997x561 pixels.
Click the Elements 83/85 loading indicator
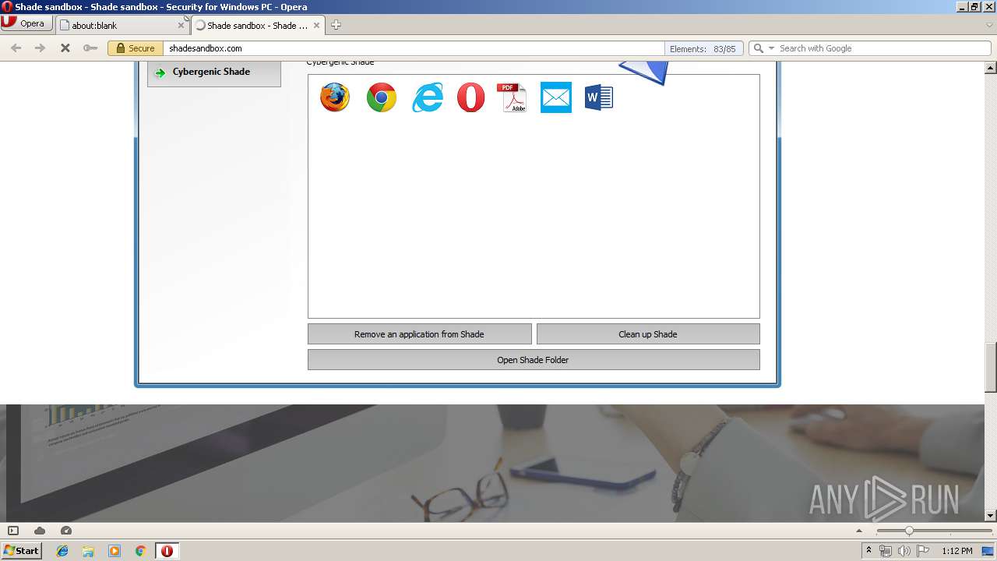point(703,48)
